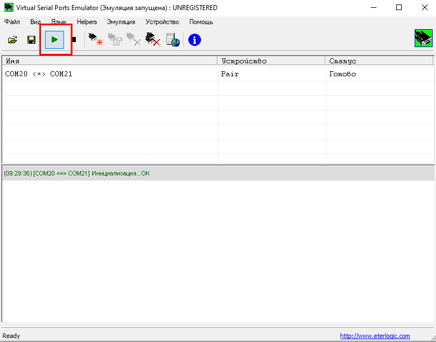Open the Эмуляция menu
Image resolution: width=436 pixels, height=342 pixels.
[121, 22]
